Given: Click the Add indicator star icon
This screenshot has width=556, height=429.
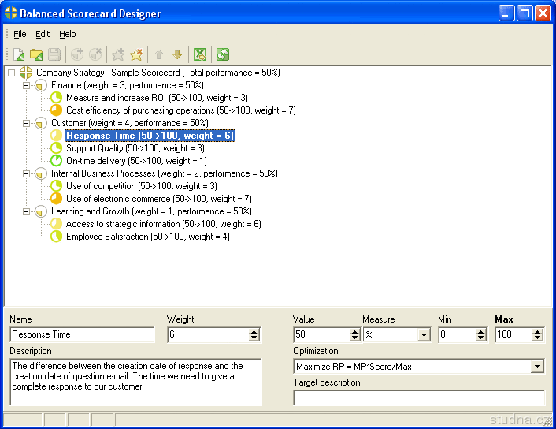Looking at the screenshot, I should pos(118,54).
